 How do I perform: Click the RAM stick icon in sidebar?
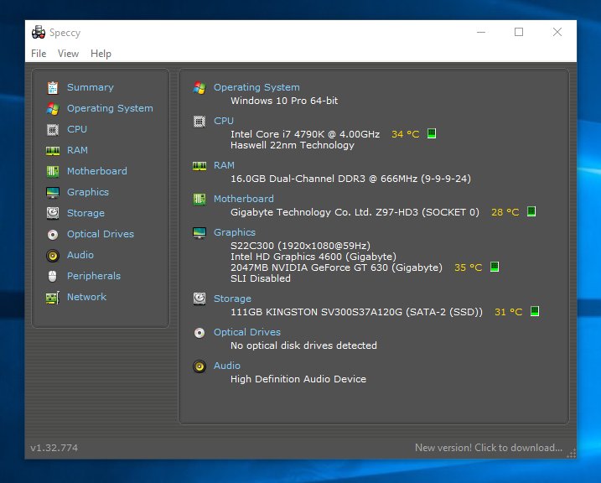pyautogui.click(x=53, y=150)
